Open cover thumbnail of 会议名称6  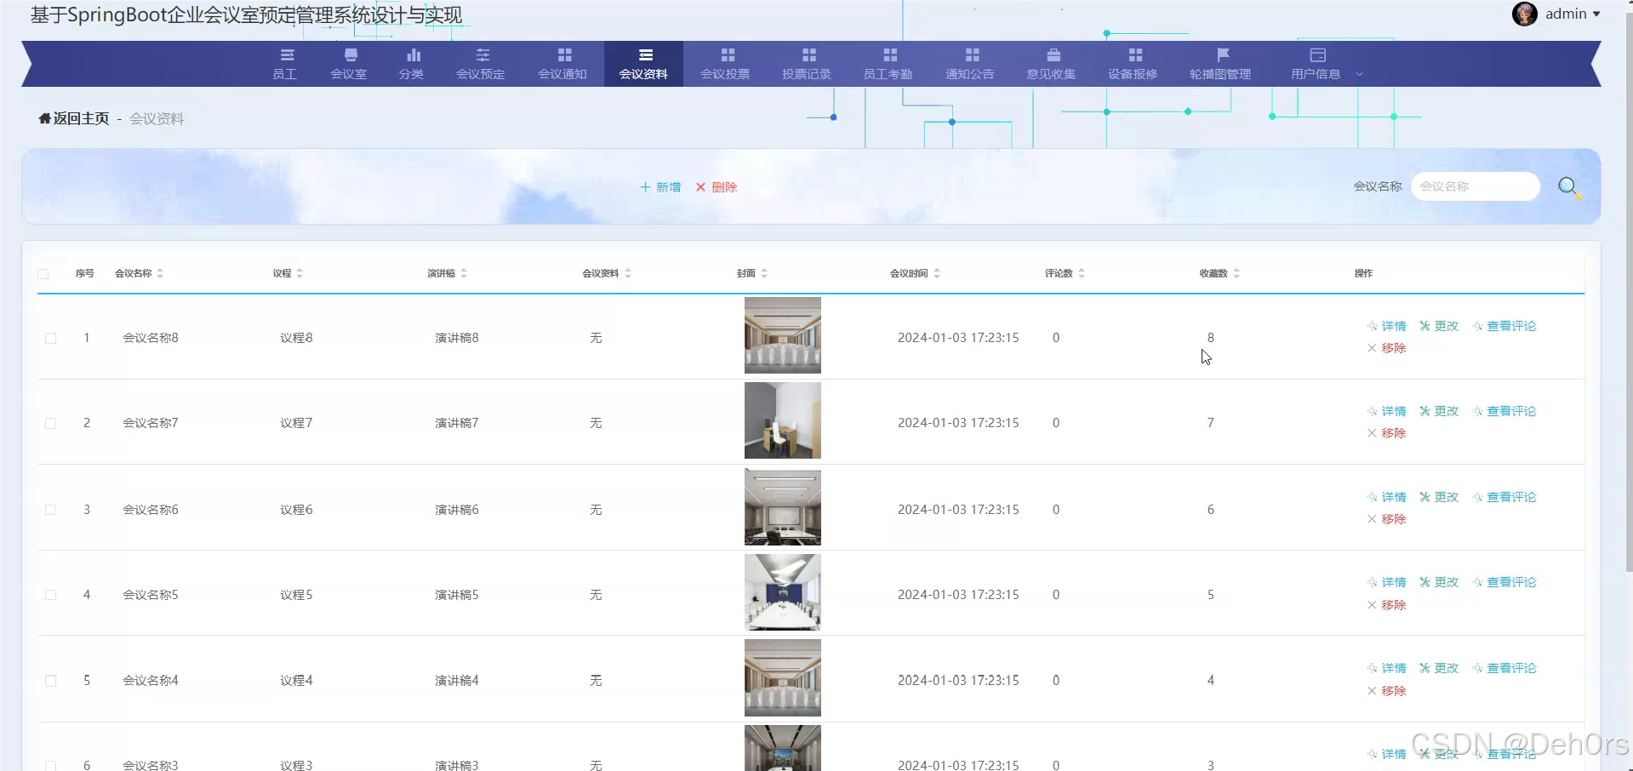783,507
